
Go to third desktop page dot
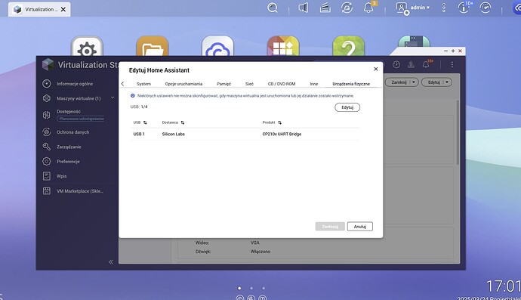click(x=264, y=288)
